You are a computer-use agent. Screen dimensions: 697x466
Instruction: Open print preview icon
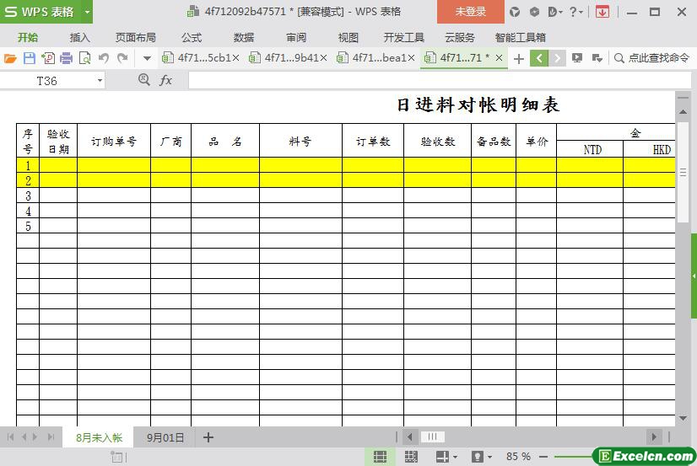point(84,58)
